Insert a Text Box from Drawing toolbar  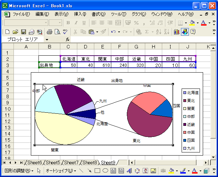coord(113,171)
